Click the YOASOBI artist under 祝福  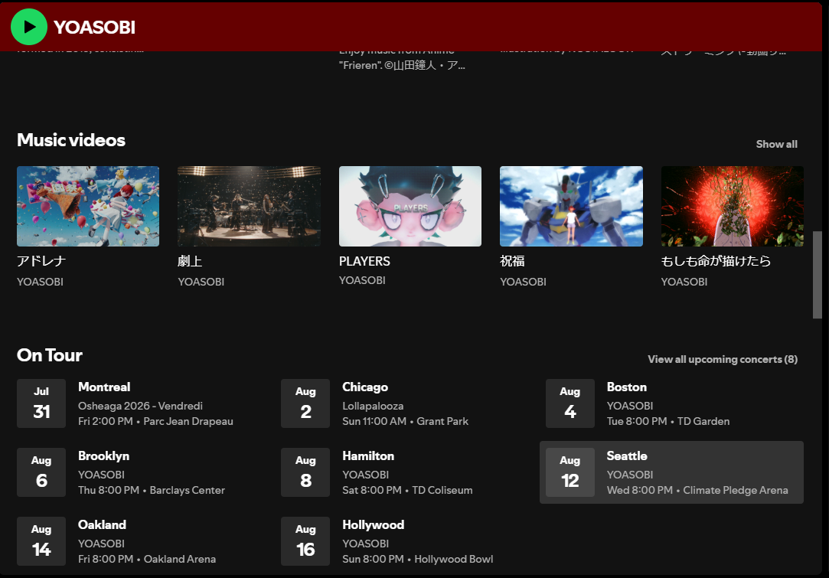[524, 282]
